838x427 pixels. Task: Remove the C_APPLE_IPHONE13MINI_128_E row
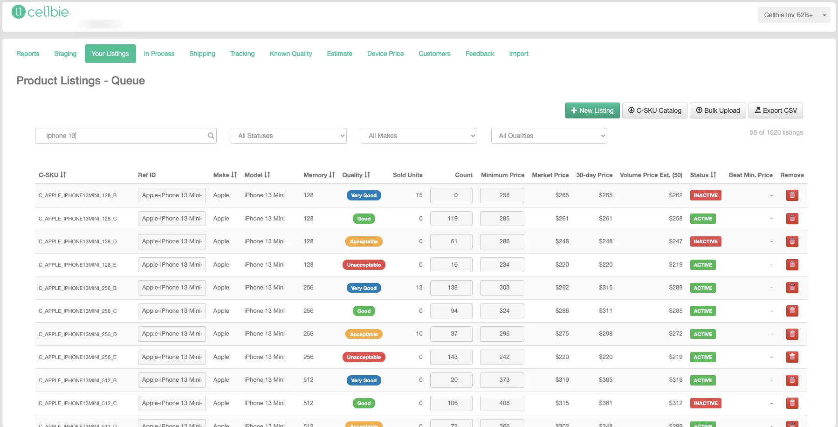point(792,265)
